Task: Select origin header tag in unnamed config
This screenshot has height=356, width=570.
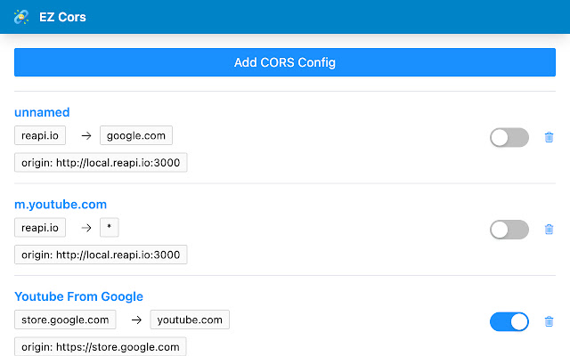Action: coord(101,162)
